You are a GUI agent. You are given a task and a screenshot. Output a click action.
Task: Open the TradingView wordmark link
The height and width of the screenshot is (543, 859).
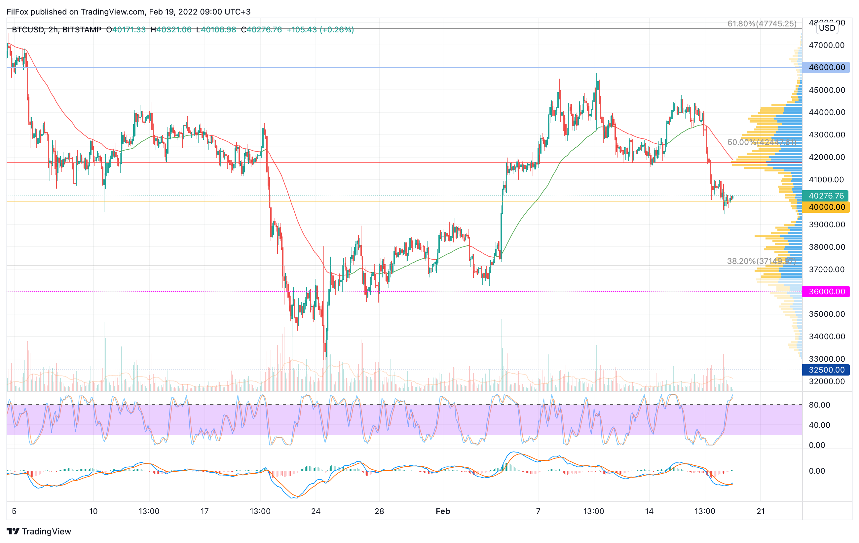[46, 531]
